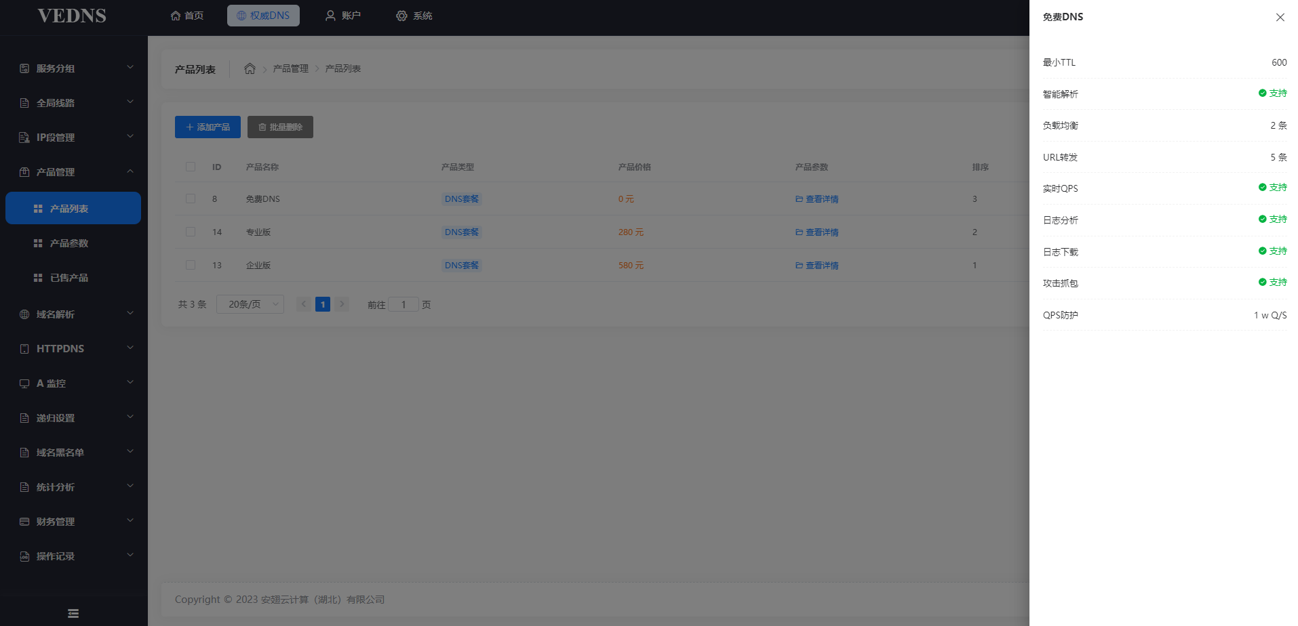Click the URL转发 value 5 条
This screenshot has width=1298, height=626.
tap(1278, 157)
